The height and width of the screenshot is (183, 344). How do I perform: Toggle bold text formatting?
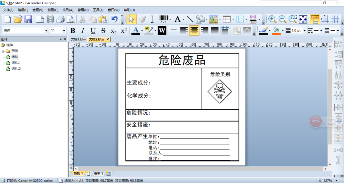[73, 31]
